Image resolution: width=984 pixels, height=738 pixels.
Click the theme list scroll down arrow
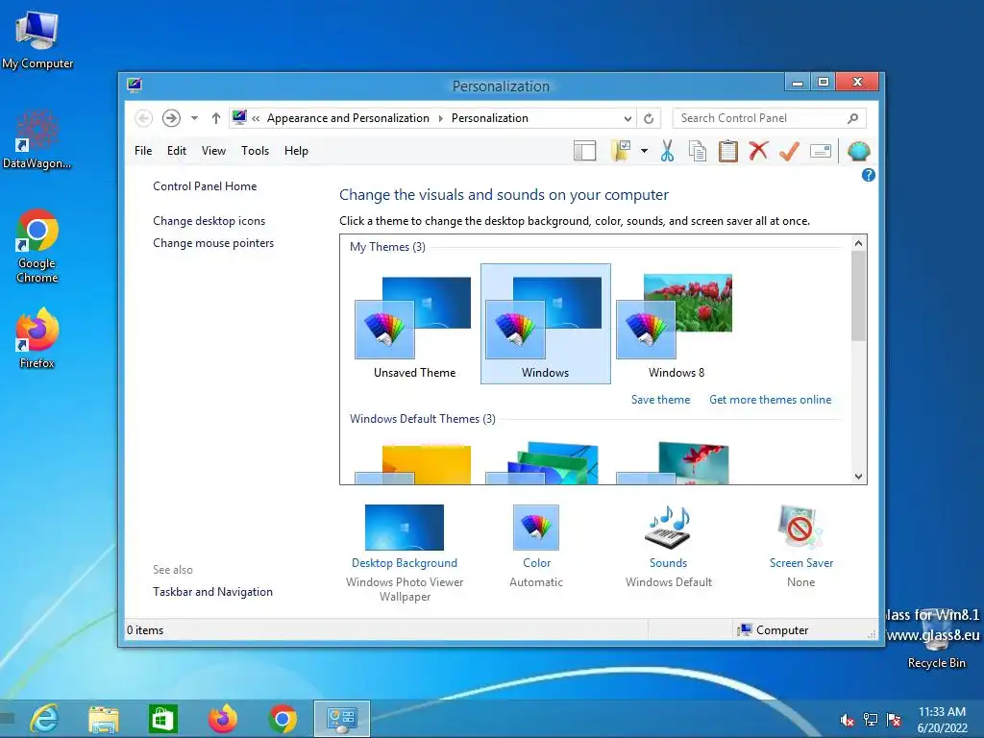pos(858,477)
